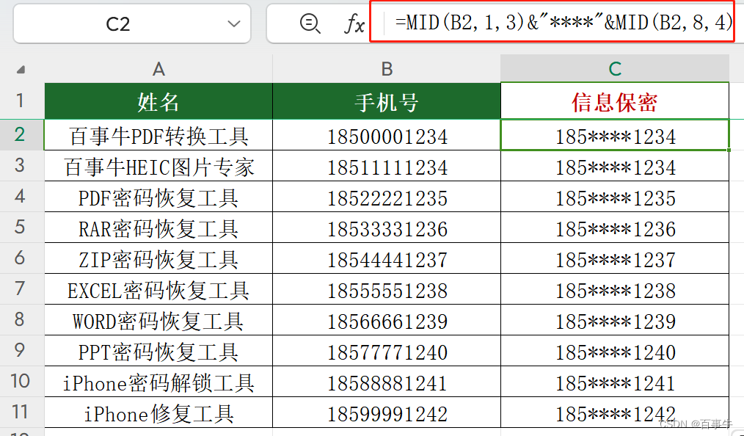
Task: Click the select-all corner triangle
Action: tap(21, 70)
